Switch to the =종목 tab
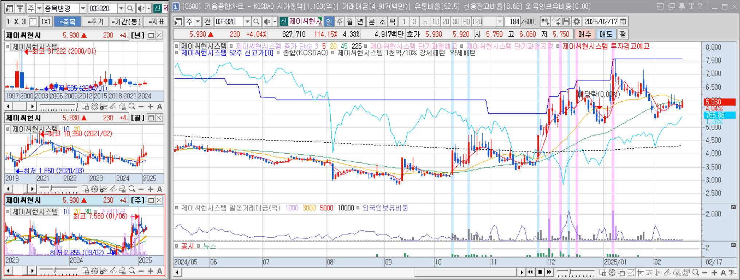The width and height of the screenshot is (740, 280). [67, 21]
